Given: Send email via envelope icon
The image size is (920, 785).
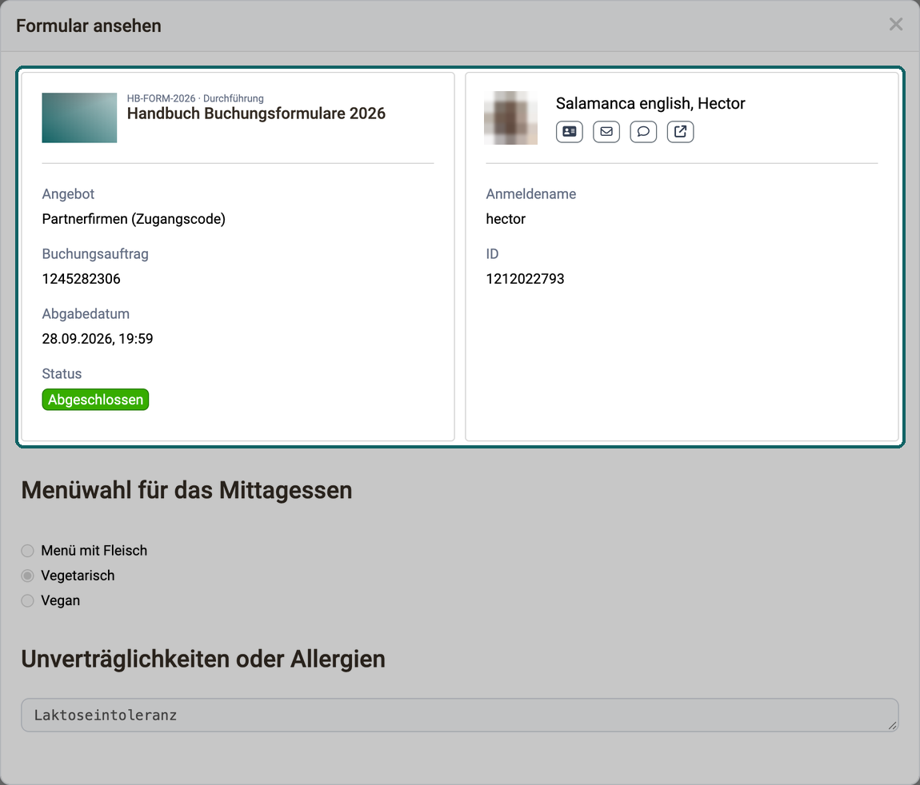Looking at the screenshot, I should 606,131.
